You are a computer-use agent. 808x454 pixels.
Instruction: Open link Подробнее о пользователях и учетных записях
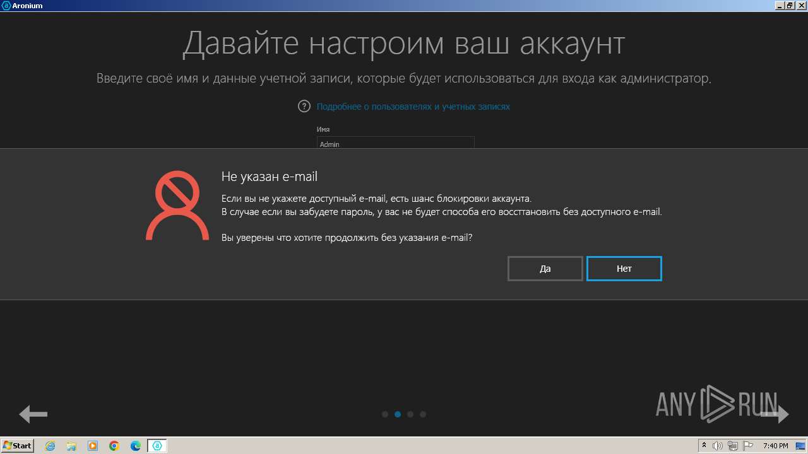pyautogui.click(x=413, y=107)
